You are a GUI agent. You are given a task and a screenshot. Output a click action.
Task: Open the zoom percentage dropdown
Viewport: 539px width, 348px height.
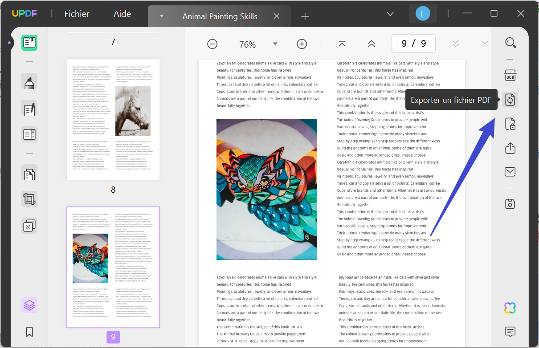275,44
